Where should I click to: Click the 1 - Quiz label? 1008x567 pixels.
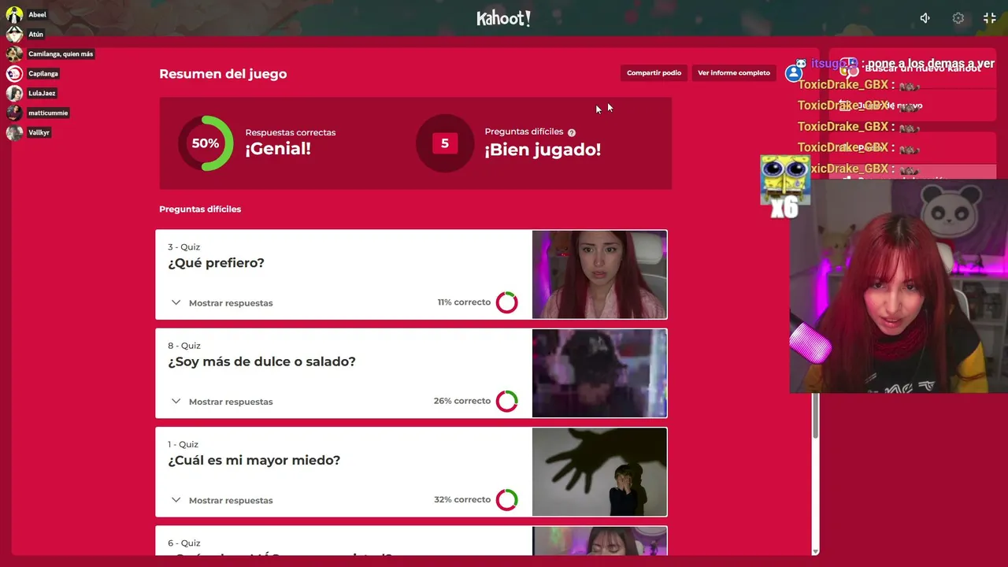click(183, 444)
